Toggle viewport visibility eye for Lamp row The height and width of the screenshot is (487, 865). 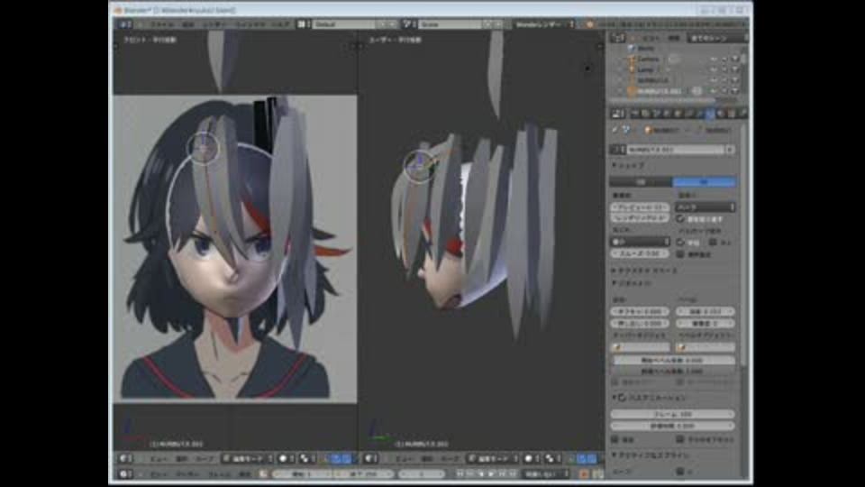point(714,69)
